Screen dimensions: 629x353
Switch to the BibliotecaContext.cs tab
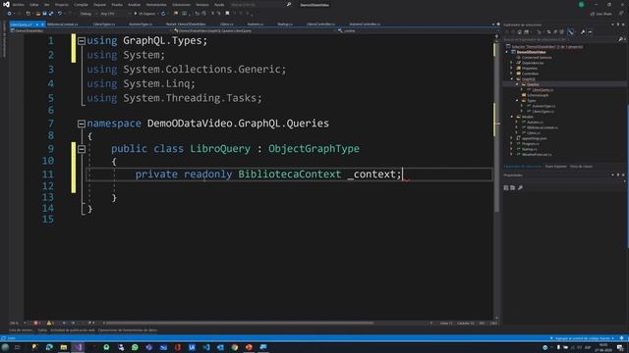pos(63,25)
